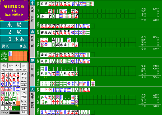Run the 牌譜チェック record check

(21, 70)
